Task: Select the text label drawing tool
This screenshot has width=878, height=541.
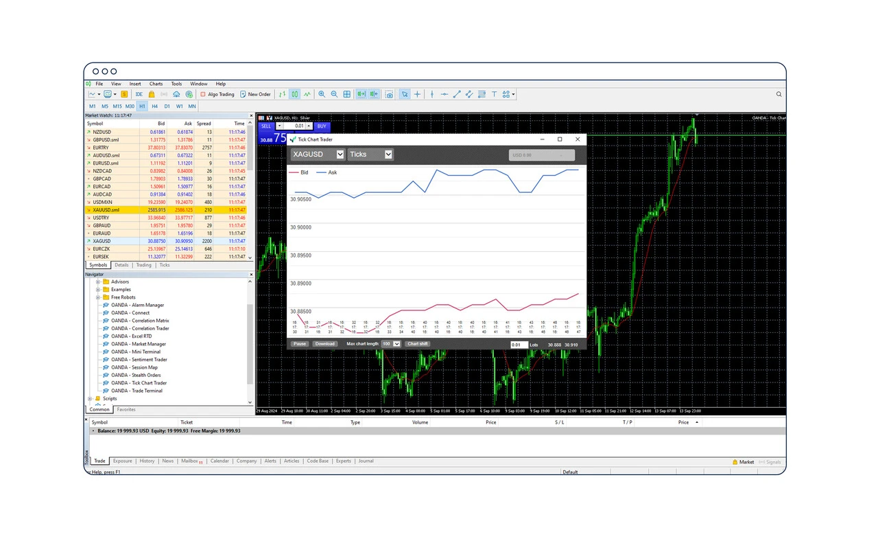Action: pos(495,94)
